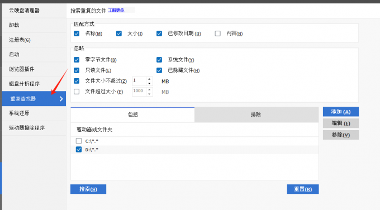Uncheck 文件大小不超过(Z) checkbox

click(x=77, y=81)
